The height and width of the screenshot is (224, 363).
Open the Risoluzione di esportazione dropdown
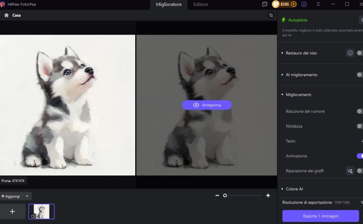click(x=362, y=203)
